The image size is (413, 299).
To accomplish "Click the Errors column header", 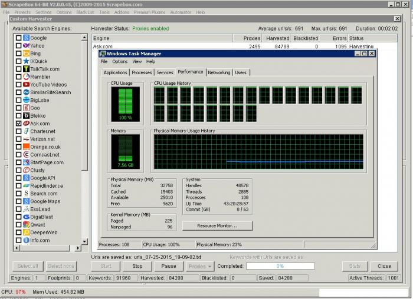I will click(x=334, y=38).
